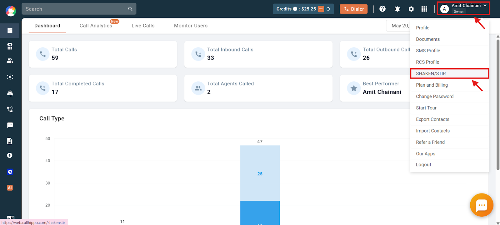The width and height of the screenshot is (500, 225).
Task: Switch to the Dashboard tab
Action: tap(47, 26)
